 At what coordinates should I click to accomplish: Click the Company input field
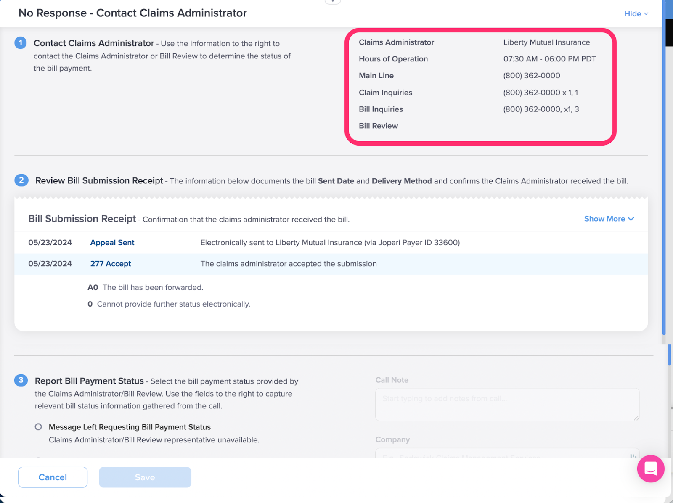pos(507,453)
